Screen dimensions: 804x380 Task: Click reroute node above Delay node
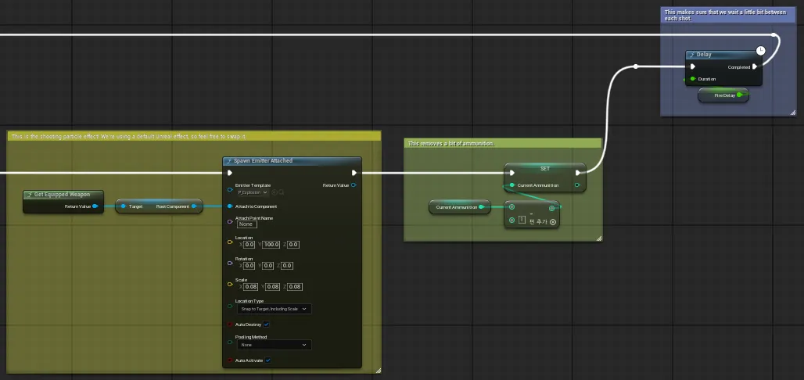pyautogui.click(x=774, y=35)
